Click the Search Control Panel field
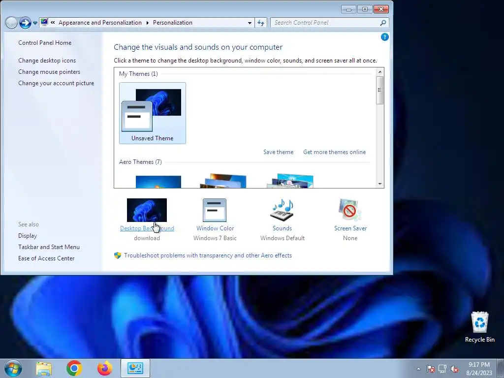 330,23
